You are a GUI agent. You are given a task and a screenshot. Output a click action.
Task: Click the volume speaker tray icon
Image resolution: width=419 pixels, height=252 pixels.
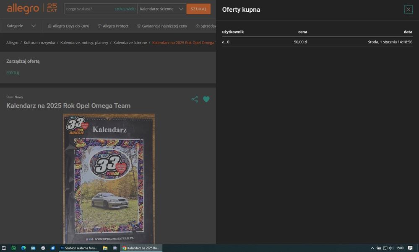coord(391,248)
